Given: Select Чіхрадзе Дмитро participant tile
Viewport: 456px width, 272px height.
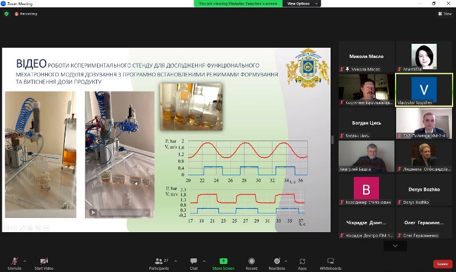Looking at the screenshot, I should [x=367, y=222].
